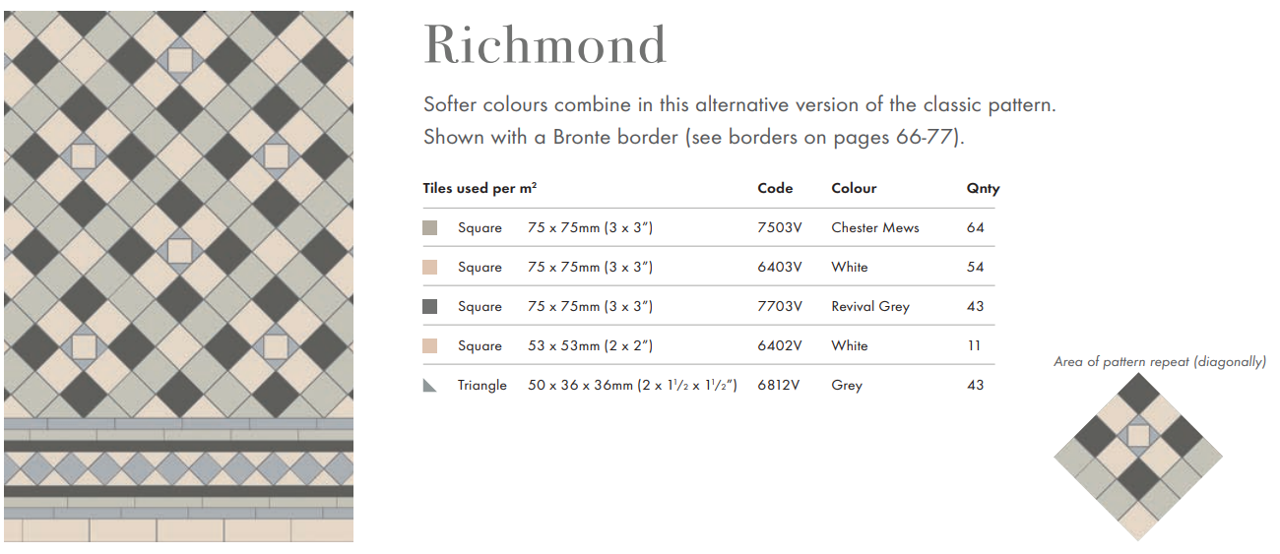The image size is (1280, 554).
Task: Click the "Area of pattern repeat" caption
Action: [x=1159, y=362]
